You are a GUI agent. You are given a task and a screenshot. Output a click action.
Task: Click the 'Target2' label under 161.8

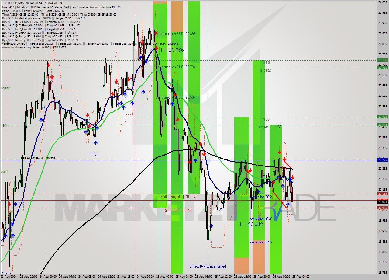tap(264, 70)
